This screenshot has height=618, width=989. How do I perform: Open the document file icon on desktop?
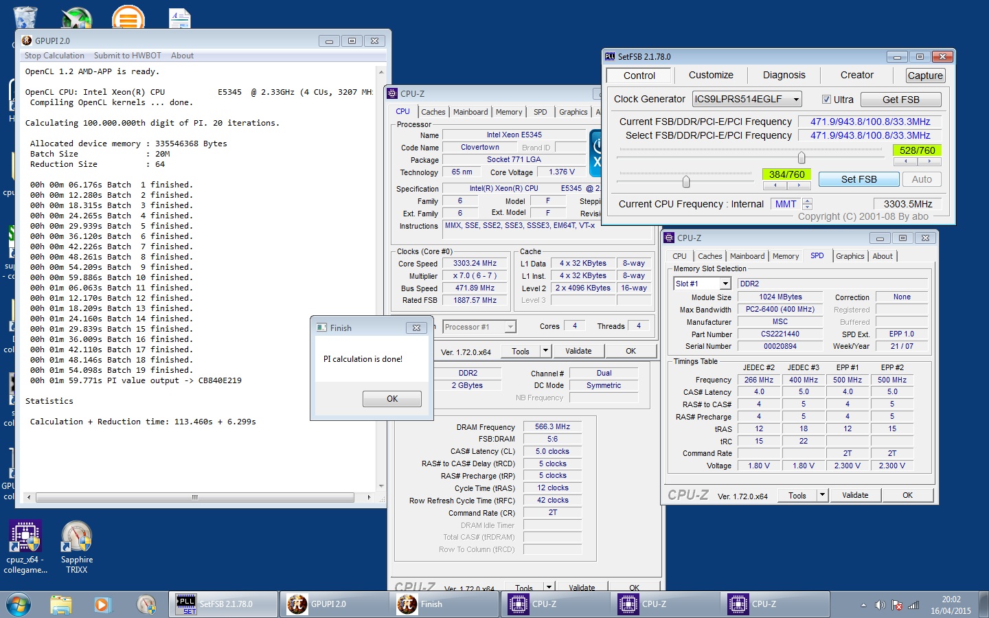(x=180, y=18)
